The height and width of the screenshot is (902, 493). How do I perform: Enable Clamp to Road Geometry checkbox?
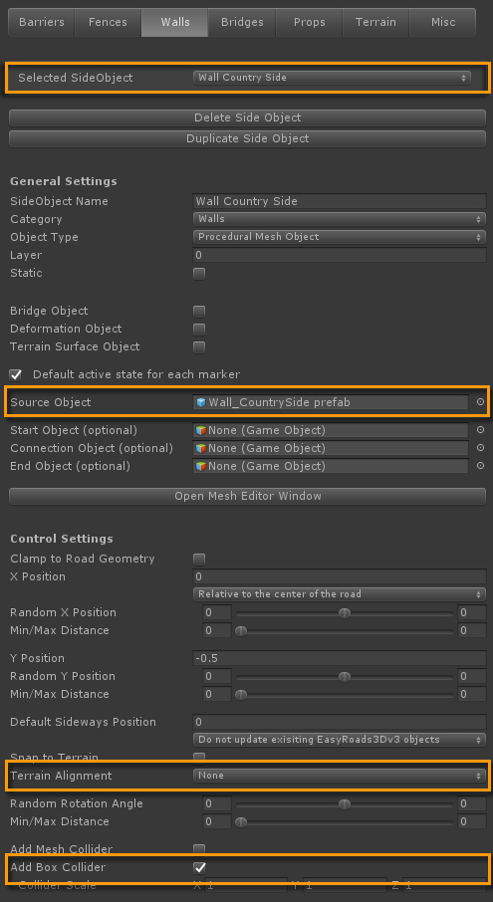coord(199,559)
